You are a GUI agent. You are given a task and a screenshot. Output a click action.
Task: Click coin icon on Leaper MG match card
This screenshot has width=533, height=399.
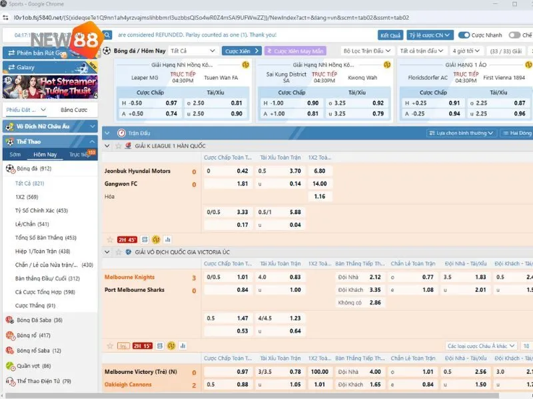[245, 65]
